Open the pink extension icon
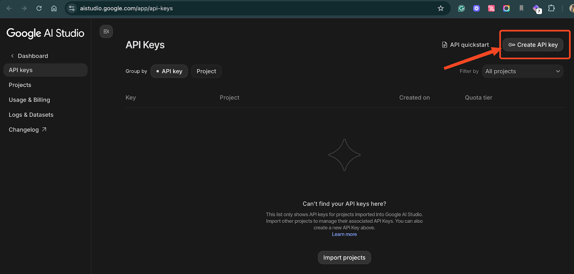Viewport: 574px width, 274px height. pos(491,8)
